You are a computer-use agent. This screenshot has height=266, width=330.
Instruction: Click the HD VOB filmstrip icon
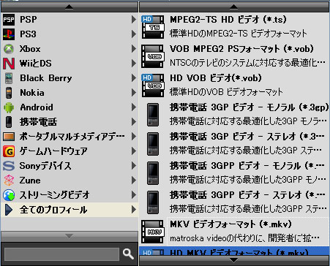coord(153,85)
